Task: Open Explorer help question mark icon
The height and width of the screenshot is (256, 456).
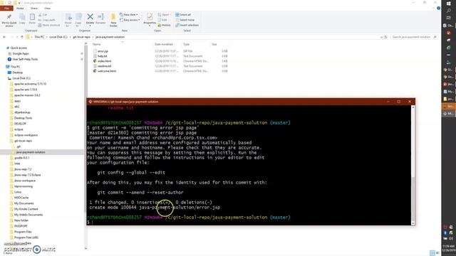Action: click(x=439, y=8)
